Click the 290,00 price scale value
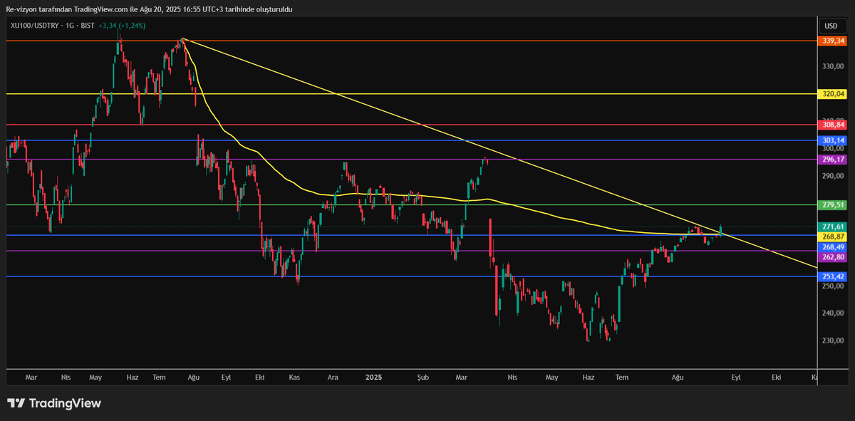The width and height of the screenshot is (855, 421). click(833, 175)
